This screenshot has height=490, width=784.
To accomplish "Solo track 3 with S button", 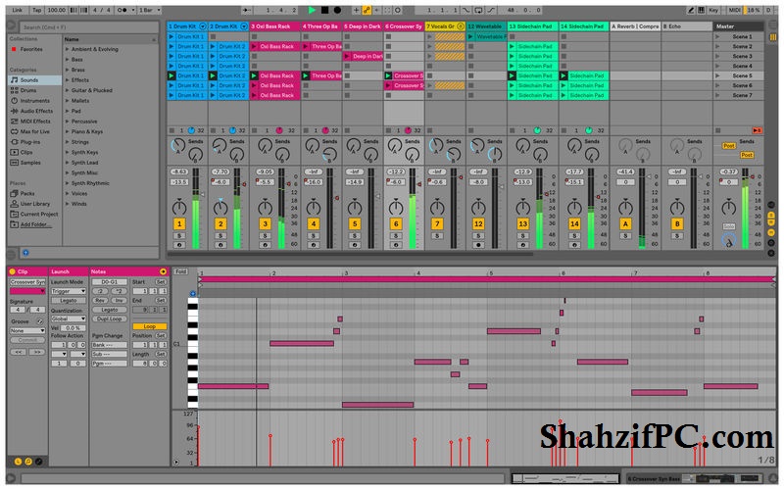I will coord(266,235).
